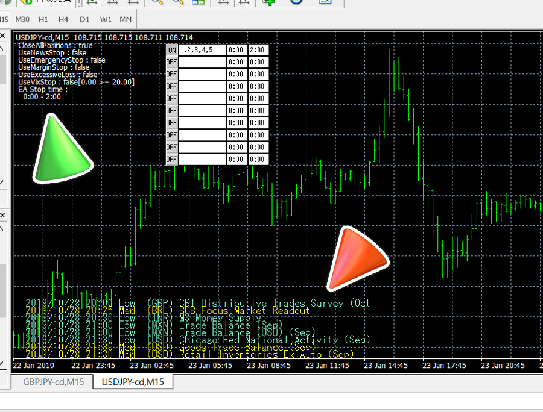
Task: Click the blue clock Periods icon
Action: pyautogui.click(x=296, y=2)
